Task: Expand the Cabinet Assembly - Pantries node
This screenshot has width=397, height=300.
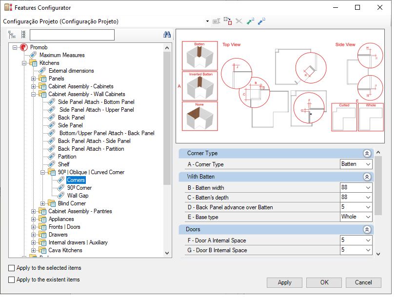Action: 34,211
